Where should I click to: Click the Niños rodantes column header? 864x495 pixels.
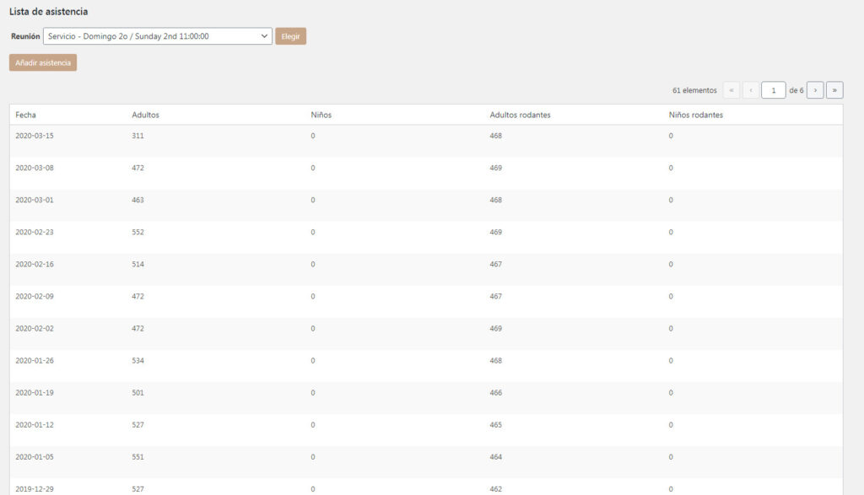[x=695, y=115]
